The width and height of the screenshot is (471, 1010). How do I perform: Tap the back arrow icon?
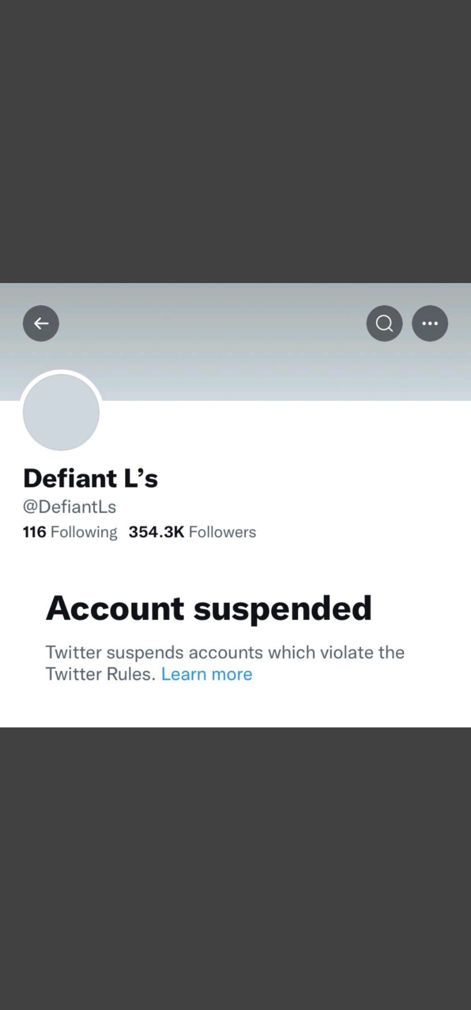41,324
